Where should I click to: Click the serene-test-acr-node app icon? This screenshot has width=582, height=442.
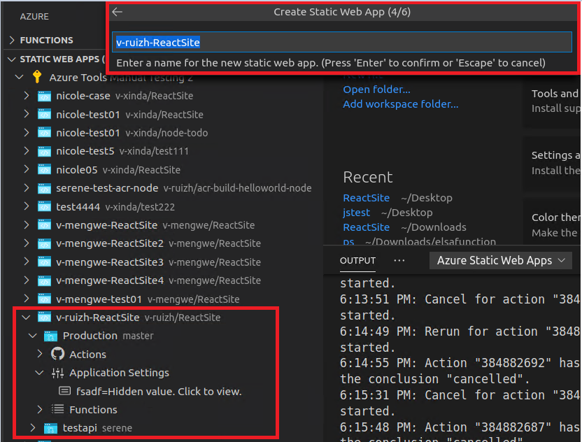(x=44, y=188)
